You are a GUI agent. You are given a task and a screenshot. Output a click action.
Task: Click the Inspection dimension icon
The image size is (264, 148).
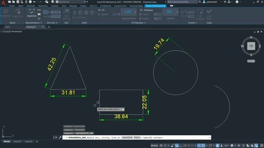pyautogui.click(x=32, y=13)
